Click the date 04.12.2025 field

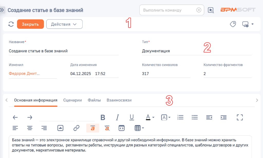(x=82, y=74)
